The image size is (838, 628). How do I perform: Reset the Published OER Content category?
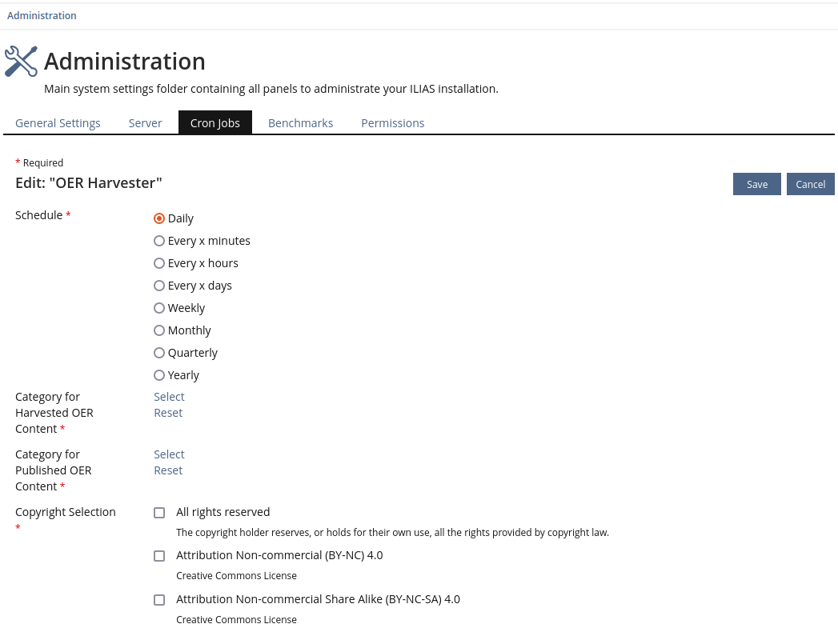[168, 470]
